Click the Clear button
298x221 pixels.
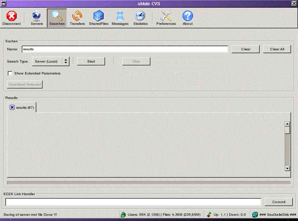point(246,49)
